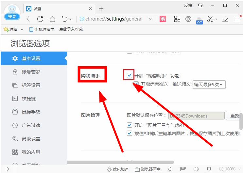The image size is (243, 173).
Task: Close the 设置 tab
Action: coord(91,9)
